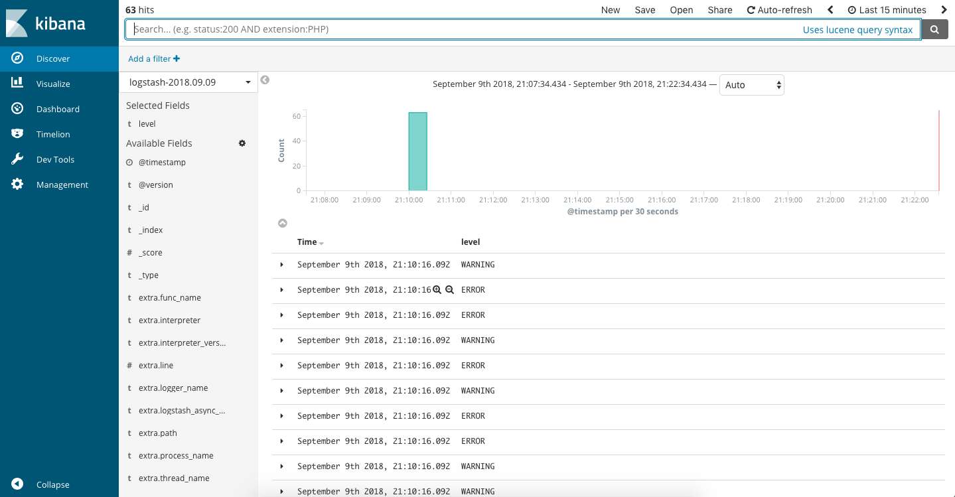Click the filter-out-value zoom-out icon

click(449, 290)
